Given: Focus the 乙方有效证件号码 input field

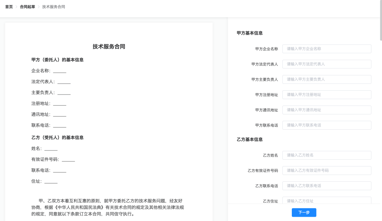Looking at the screenshot, I should [x=327, y=170].
